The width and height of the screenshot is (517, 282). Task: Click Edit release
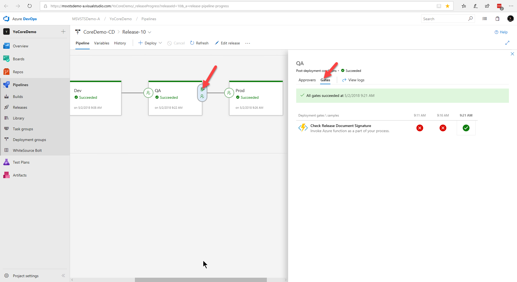click(x=227, y=43)
